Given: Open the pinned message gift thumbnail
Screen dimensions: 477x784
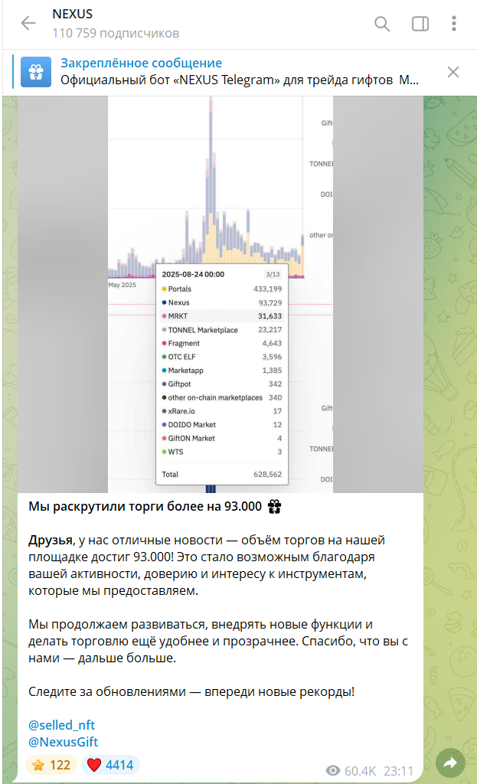Looking at the screenshot, I should (x=36, y=72).
